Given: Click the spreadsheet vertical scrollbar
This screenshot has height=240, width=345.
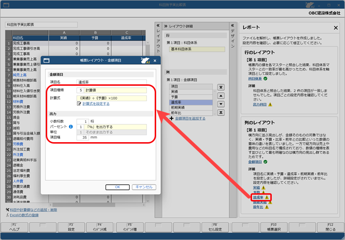Looking at the screenshot, I should pyautogui.click(x=147, y=121).
